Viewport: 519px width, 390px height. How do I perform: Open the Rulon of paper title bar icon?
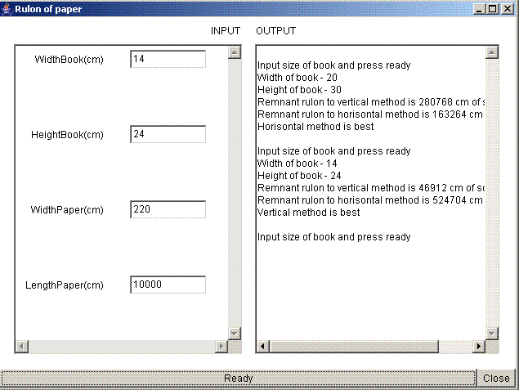(x=8, y=8)
